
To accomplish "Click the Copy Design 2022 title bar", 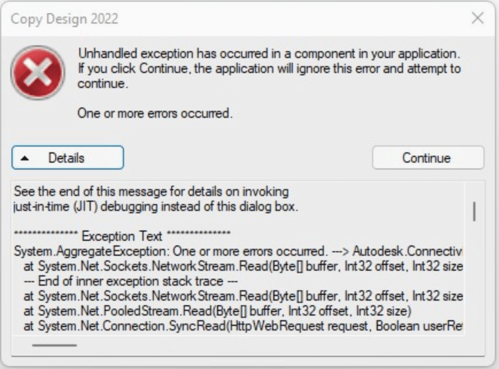I will pyautogui.click(x=230, y=18).
